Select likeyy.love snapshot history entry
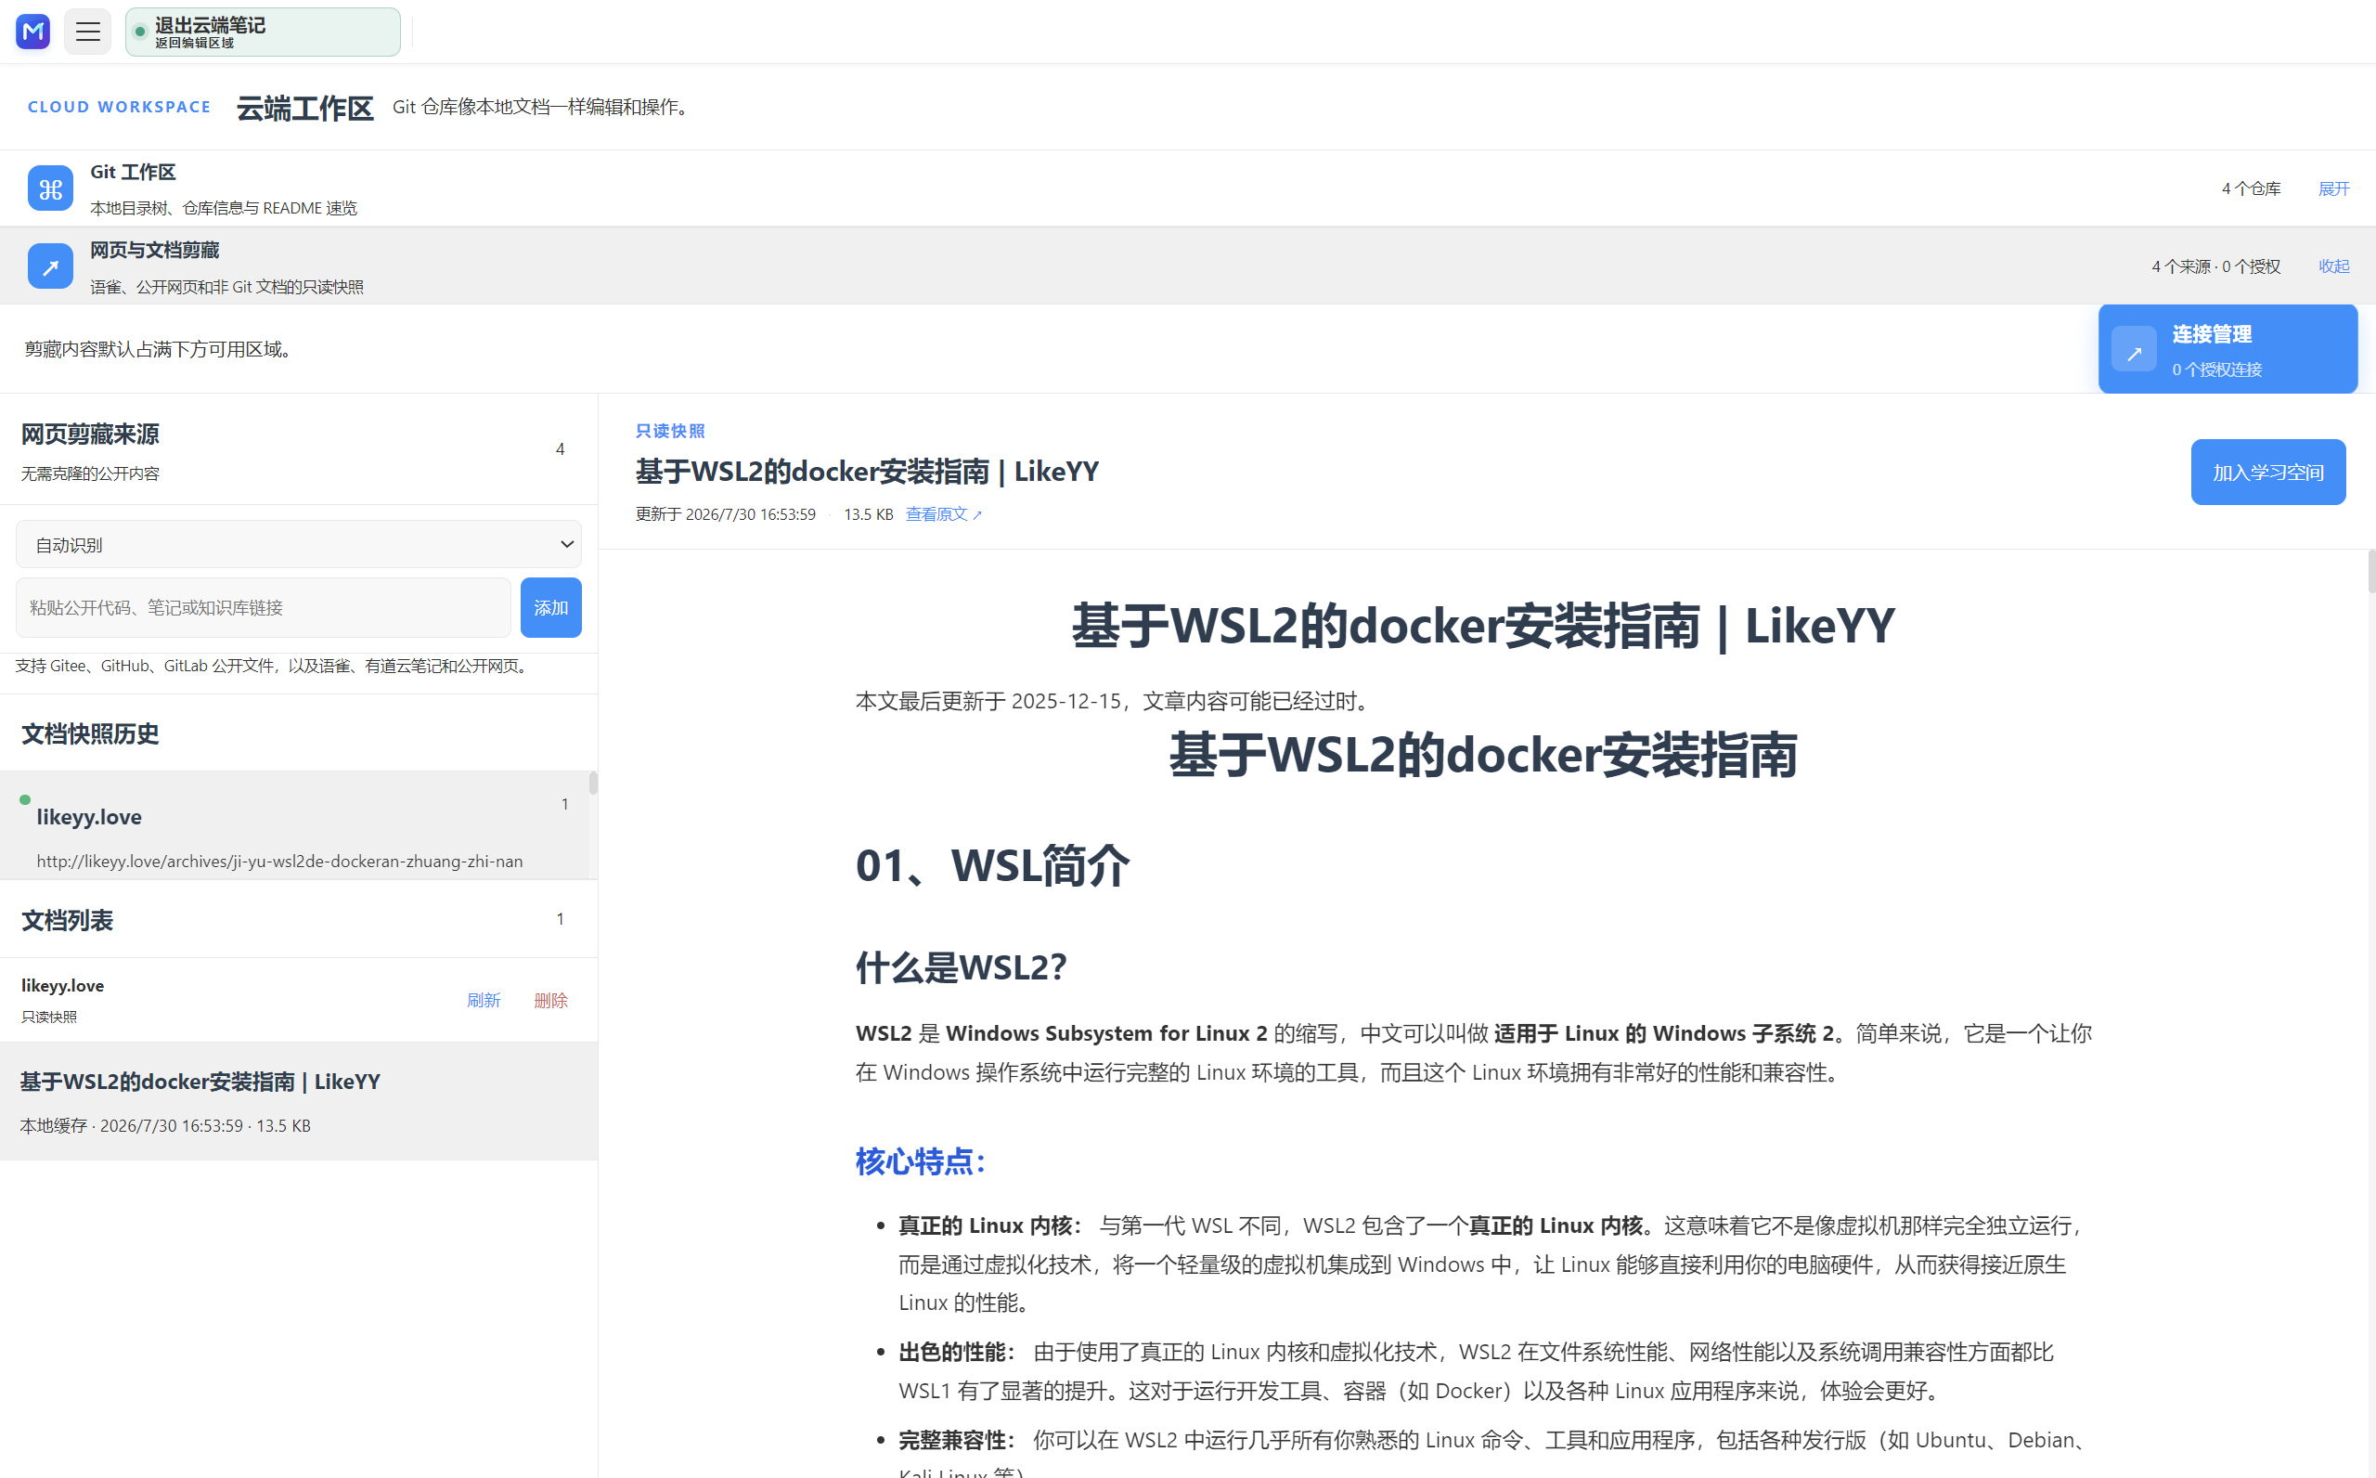 (x=297, y=826)
